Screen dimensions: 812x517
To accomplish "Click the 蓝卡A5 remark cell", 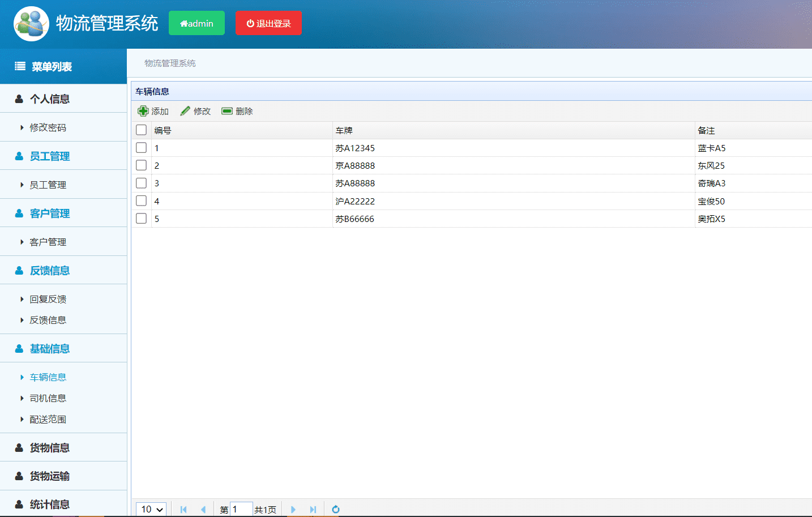I will [754, 148].
